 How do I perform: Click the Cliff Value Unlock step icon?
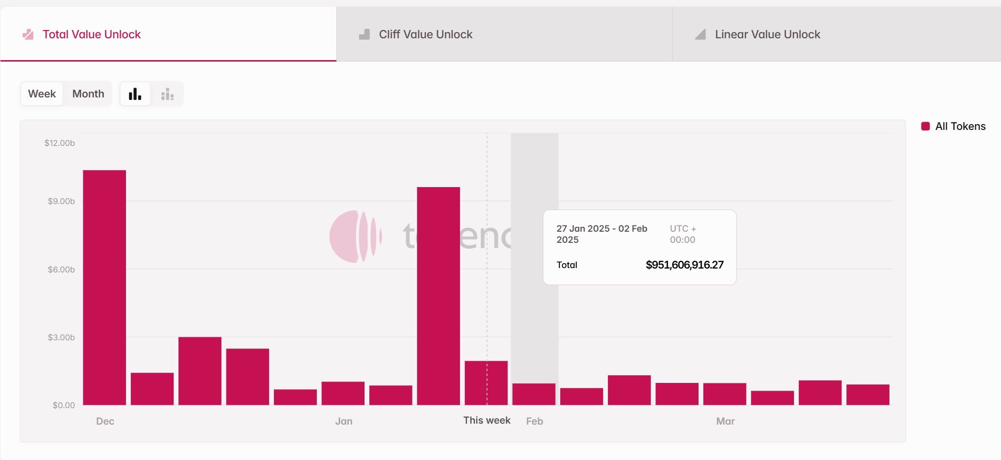pos(364,34)
